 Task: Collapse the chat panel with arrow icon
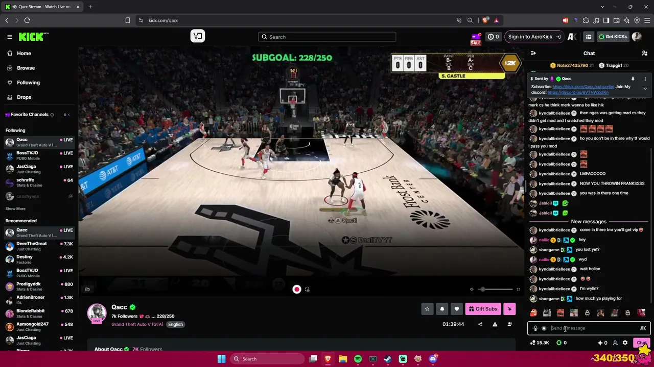[533, 54]
